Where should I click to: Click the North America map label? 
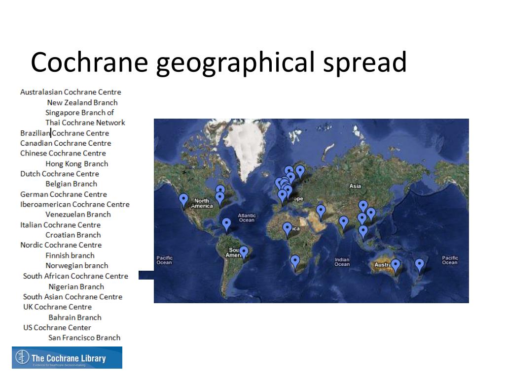pyautogui.click(x=202, y=203)
